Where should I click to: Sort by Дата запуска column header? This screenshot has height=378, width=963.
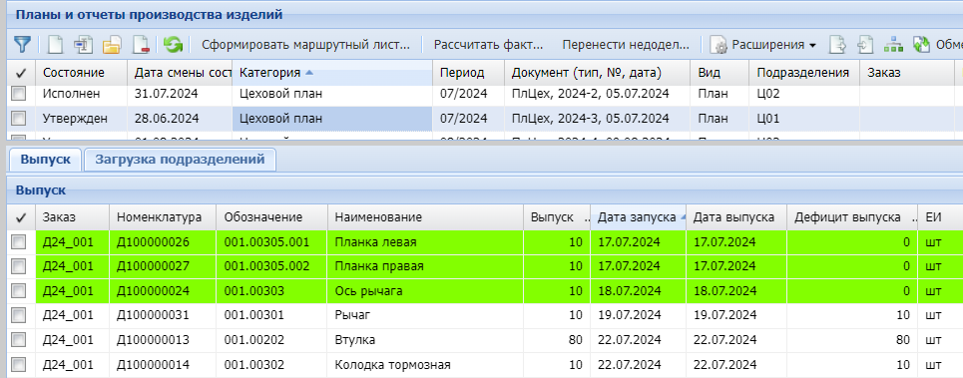click(x=638, y=217)
